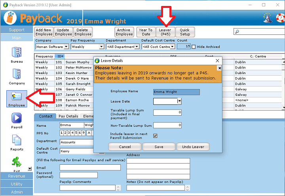Click Save in Leaver Details dialog
The height and width of the screenshot is (196, 285).
point(159,147)
